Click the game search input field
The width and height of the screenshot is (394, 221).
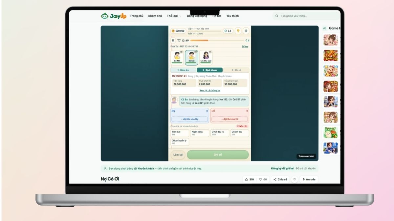tap(307, 16)
